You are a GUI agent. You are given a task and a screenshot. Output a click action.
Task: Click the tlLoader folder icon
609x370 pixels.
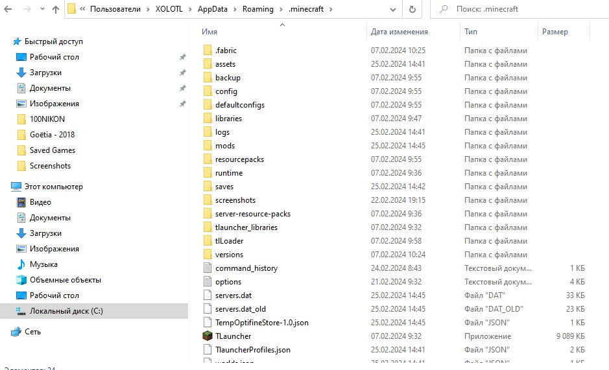tap(208, 240)
